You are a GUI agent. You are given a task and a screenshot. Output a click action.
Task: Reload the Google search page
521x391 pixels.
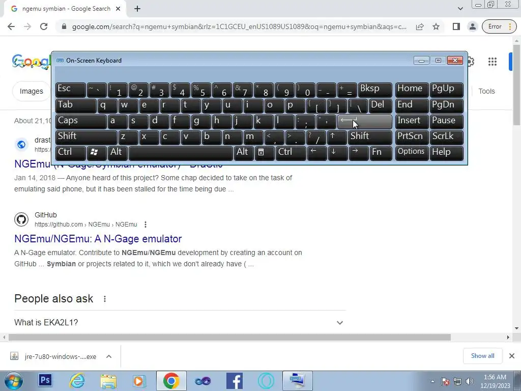[44, 26]
